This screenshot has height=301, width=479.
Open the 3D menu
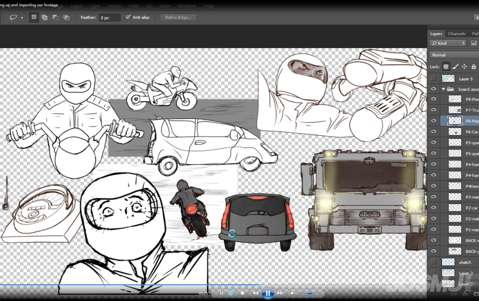[x=149, y=6]
